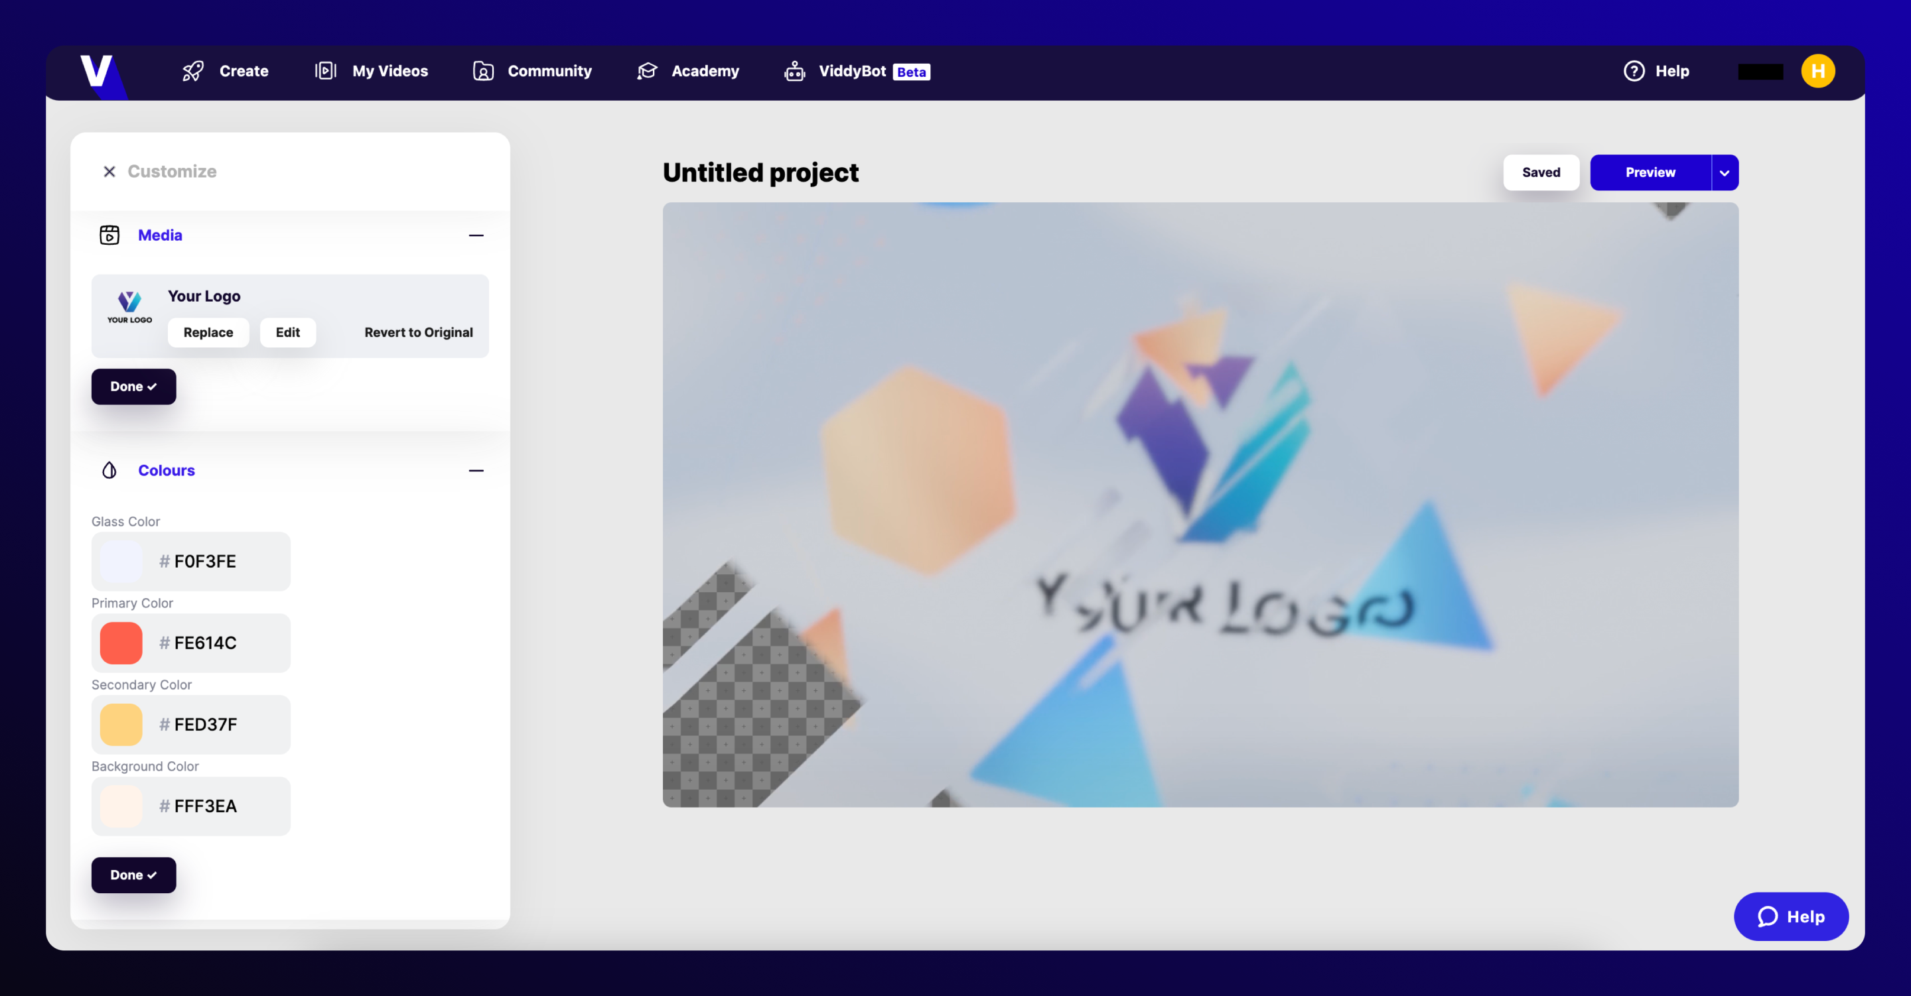Open Help in the top bar
The image size is (1911, 996).
pos(1657,71)
